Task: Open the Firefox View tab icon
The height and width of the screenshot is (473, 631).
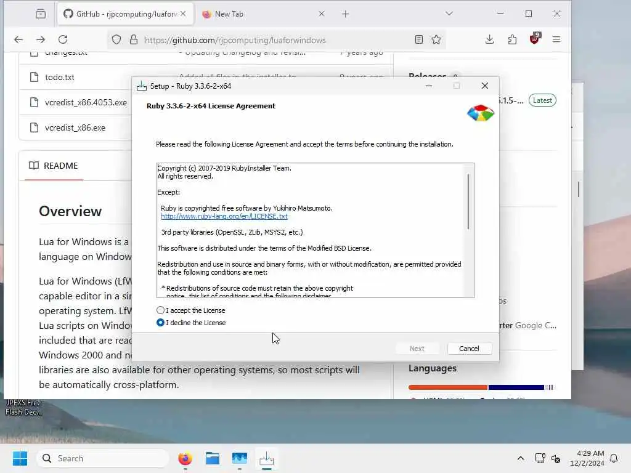Action: point(41,14)
